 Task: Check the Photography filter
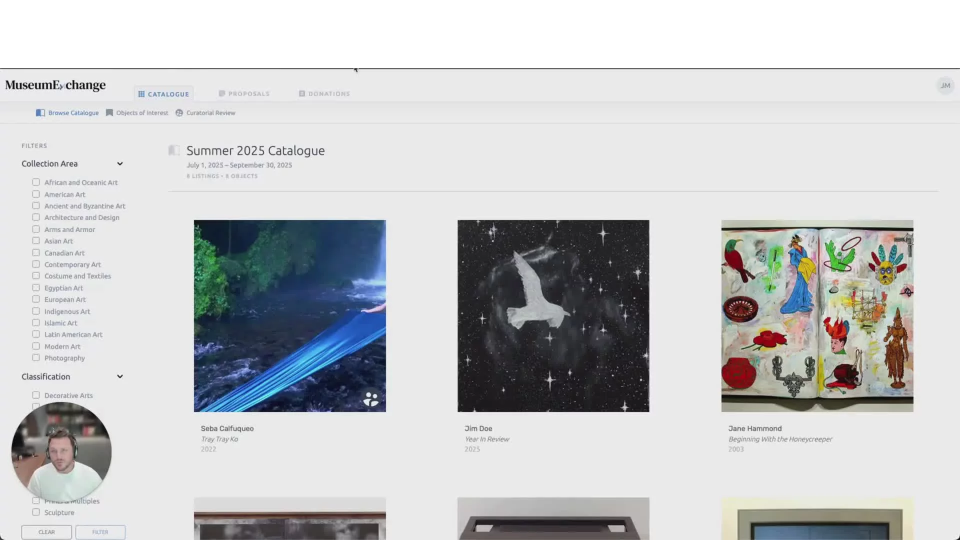(36, 358)
